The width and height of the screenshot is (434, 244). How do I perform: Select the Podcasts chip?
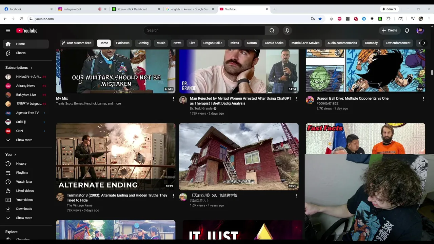[123, 43]
